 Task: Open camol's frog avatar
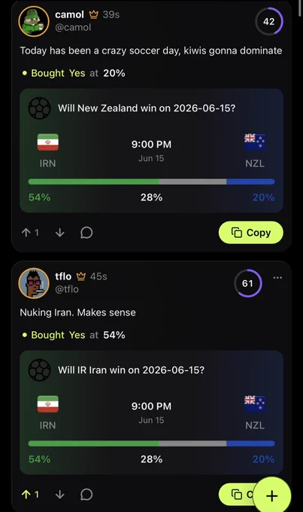tap(34, 21)
